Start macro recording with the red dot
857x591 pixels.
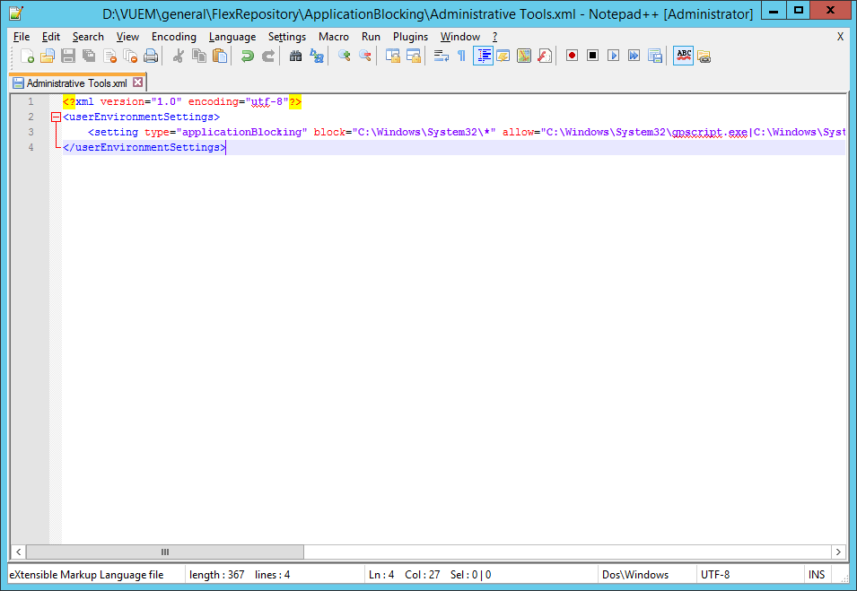(x=572, y=56)
